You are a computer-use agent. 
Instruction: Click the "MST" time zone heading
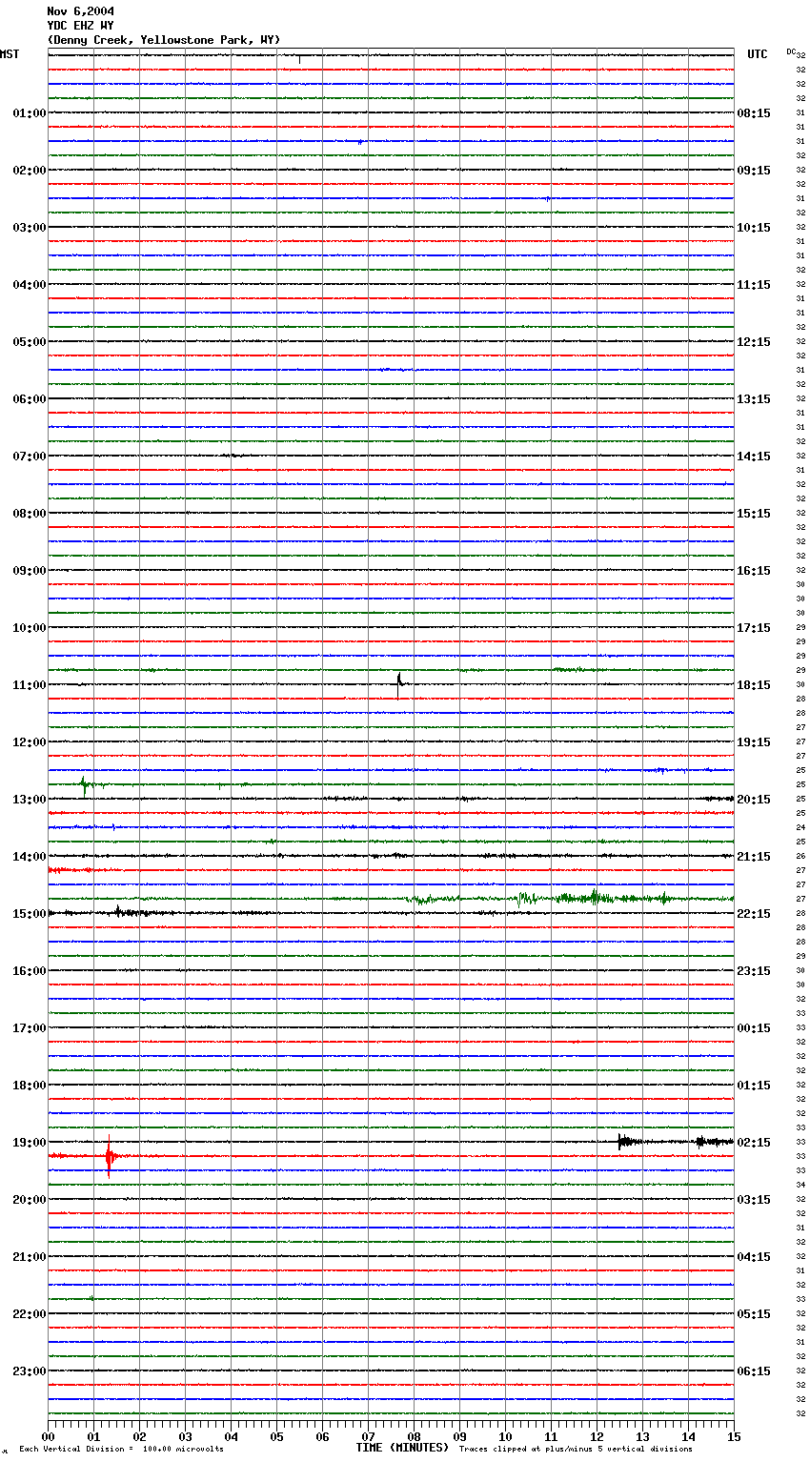[10, 54]
